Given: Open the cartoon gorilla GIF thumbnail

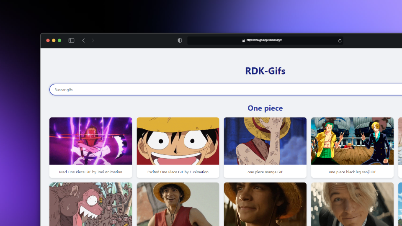Looking at the screenshot, I should [x=91, y=204].
